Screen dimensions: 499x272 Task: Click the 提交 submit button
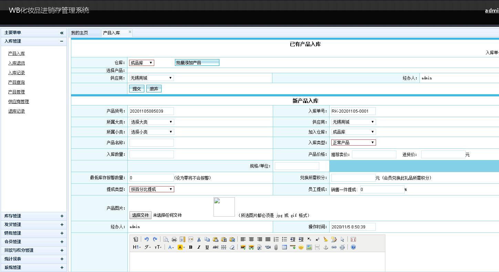137,89
